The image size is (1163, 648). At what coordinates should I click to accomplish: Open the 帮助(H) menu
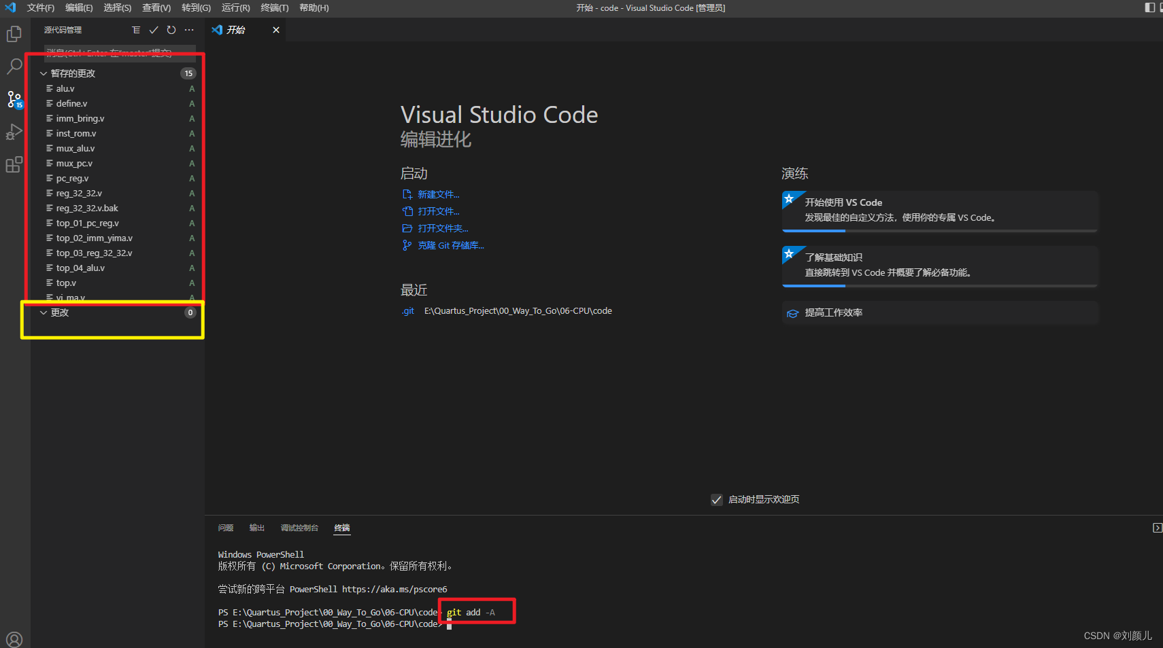click(314, 7)
